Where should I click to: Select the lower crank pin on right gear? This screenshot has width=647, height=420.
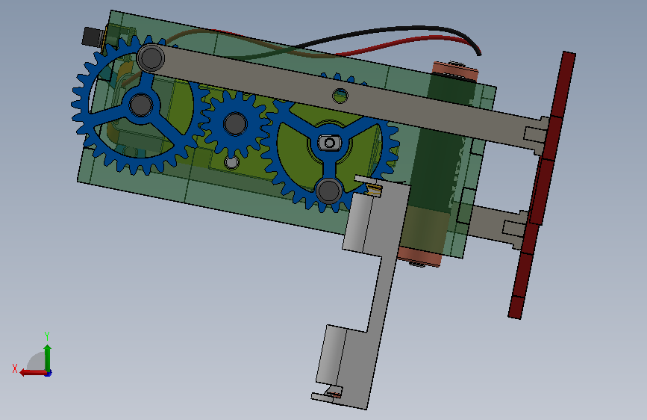329,191
